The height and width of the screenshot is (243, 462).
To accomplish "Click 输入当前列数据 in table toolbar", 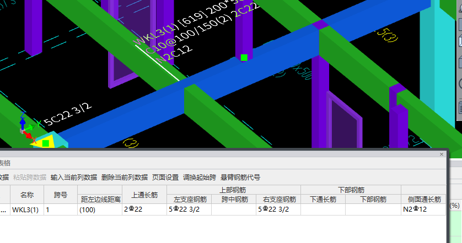I will coord(74,178).
